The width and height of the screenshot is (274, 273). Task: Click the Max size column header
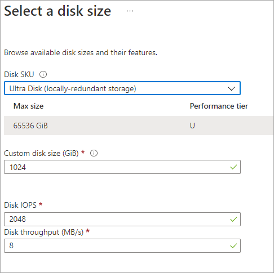[x=29, y=106]
